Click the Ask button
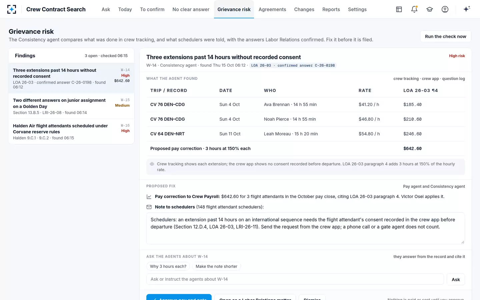The height and width of the screenshot is (300, 480). [456, 279]
